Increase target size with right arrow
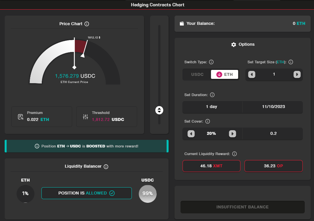The width and height of the screenshot is (314, 221). pos(297,75)
